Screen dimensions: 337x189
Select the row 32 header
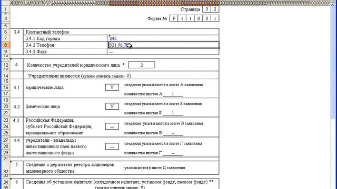(5, 168)
